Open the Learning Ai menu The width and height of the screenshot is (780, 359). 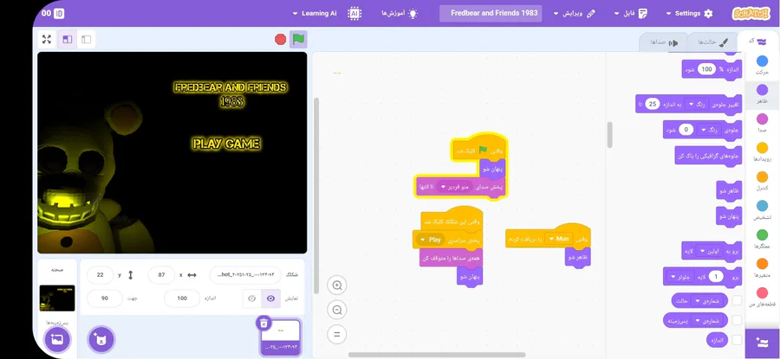(315, 13)
